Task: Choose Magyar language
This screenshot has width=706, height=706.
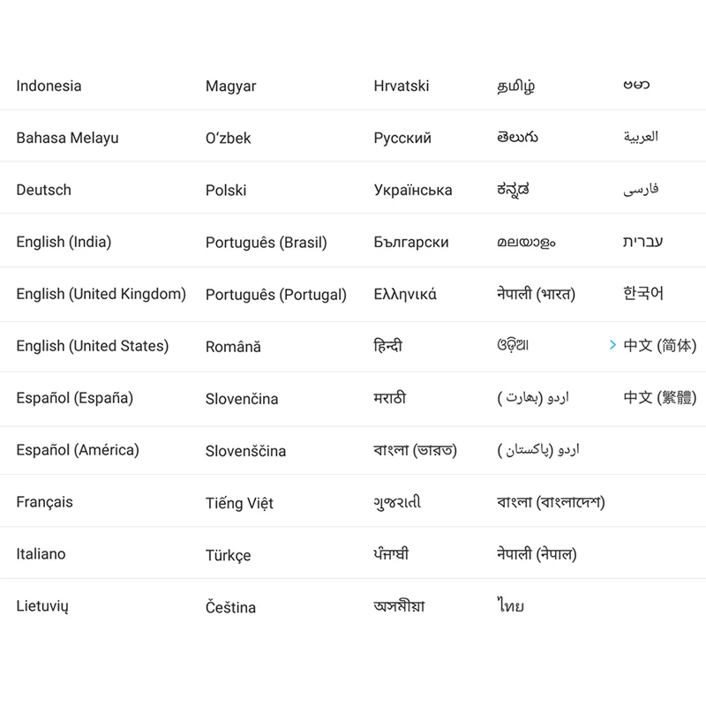Action: [230, 86]
